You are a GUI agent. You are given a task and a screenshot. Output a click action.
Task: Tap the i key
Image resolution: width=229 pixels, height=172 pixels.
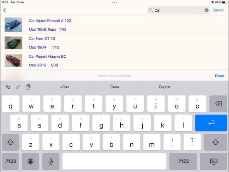tap(156, 104)
